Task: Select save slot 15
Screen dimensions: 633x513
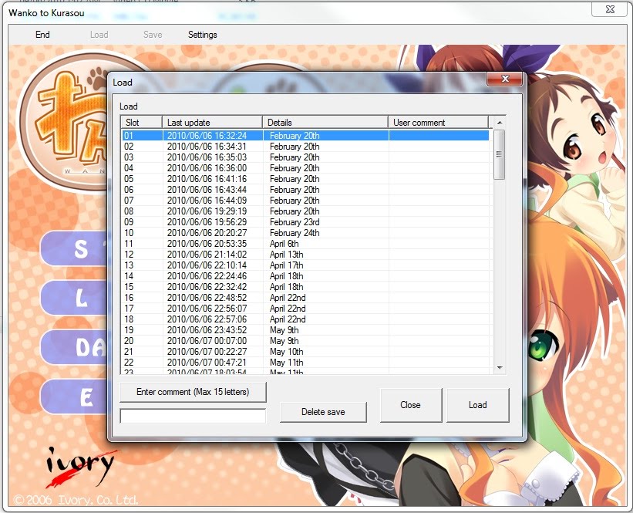Action: pyautogui.click(x=305, y=287)
